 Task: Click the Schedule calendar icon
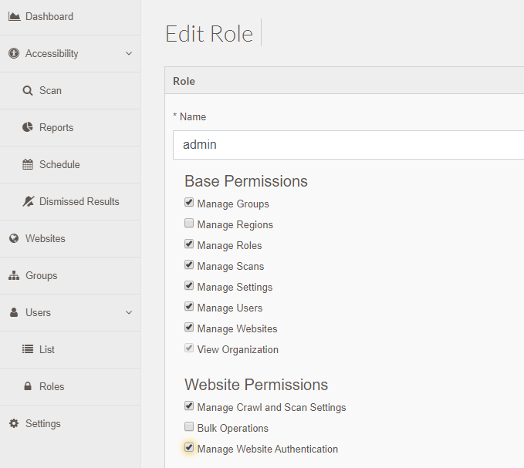[28, 164]
